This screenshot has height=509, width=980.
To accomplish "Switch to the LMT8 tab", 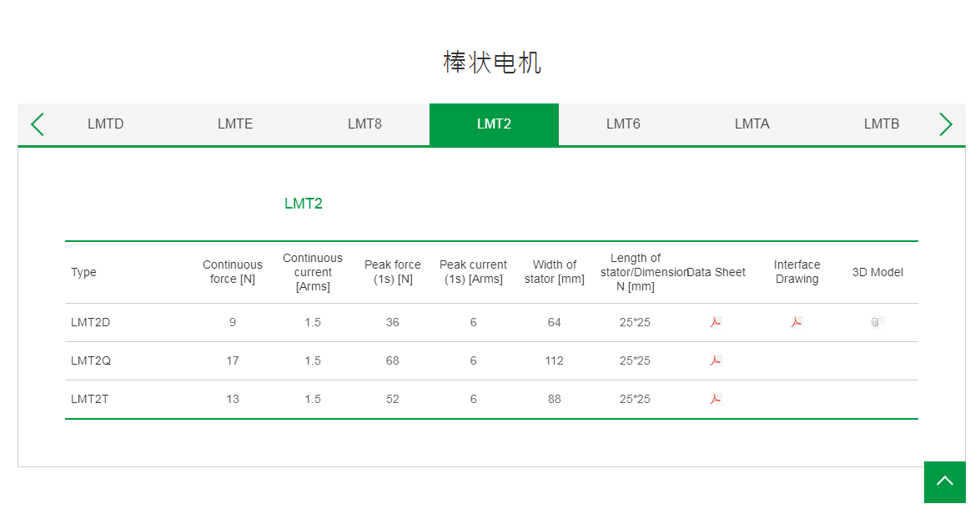I will (x=364, y=123).
